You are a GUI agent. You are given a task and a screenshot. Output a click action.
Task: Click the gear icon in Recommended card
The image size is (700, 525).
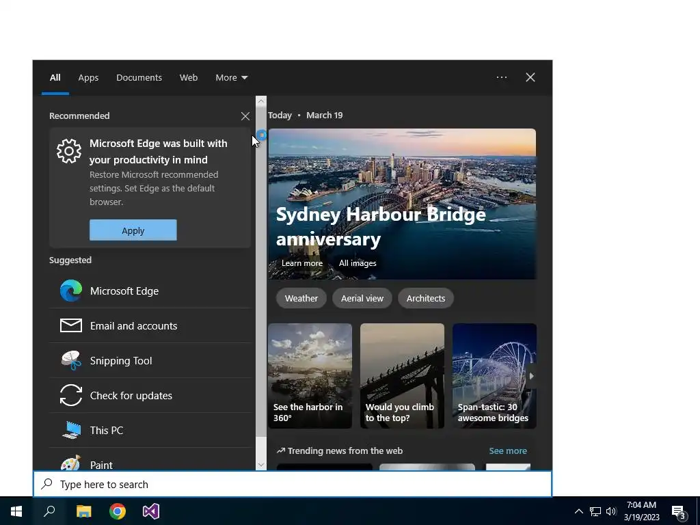69,151
